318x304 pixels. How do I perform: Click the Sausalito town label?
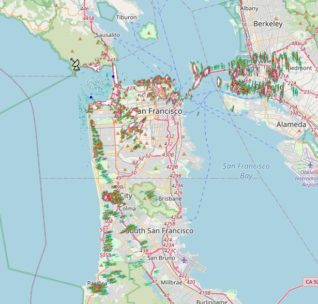click(x=108, y=35)
